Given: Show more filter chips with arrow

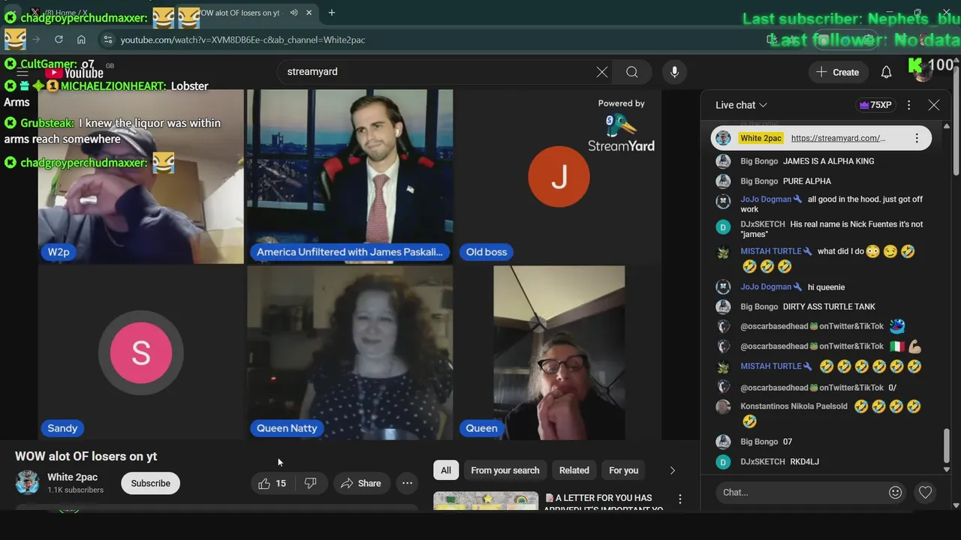Looking at the screenshot, I should 672,470.
